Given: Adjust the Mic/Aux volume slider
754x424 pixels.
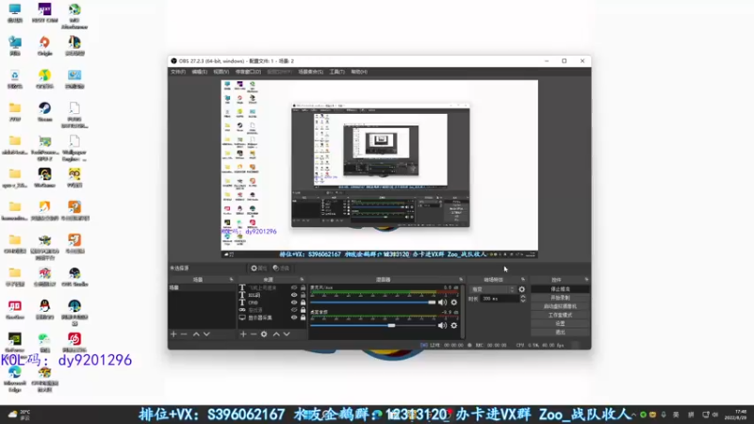Looking at the screenshot, I should 372,302.
